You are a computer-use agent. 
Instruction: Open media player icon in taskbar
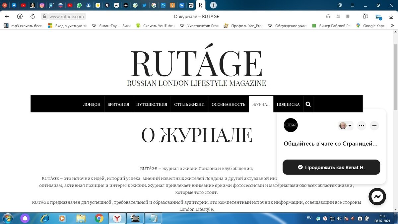(62, 218)
